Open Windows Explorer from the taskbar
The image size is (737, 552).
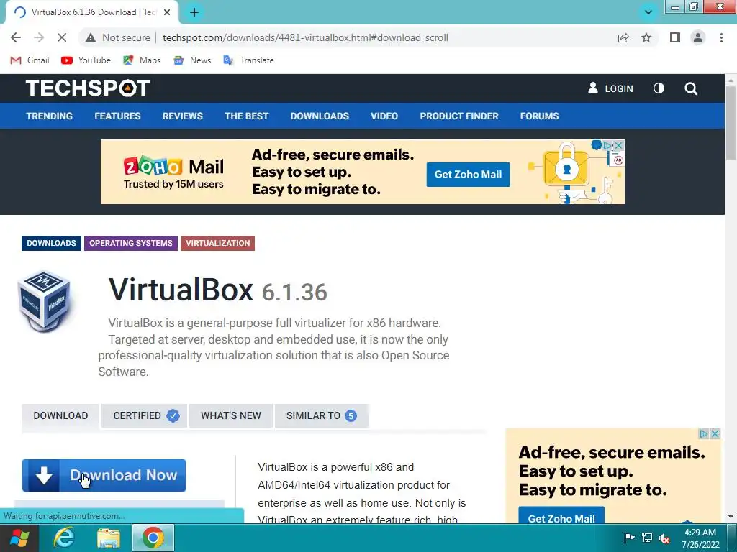[x=109, y=538]
